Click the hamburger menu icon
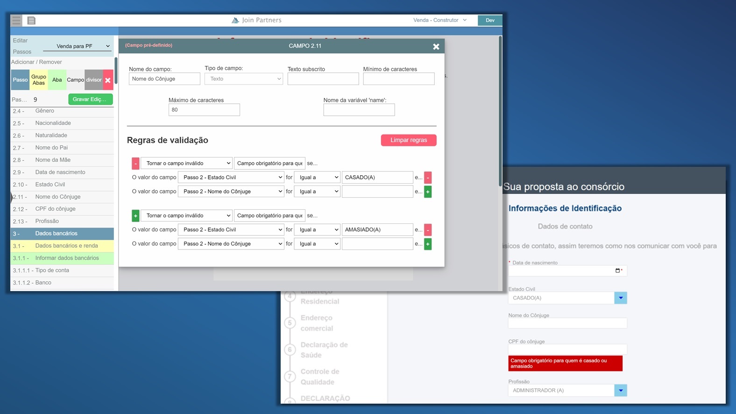This screenshot has height=414, width=736. pyautogui.click(x=16, y=20)
